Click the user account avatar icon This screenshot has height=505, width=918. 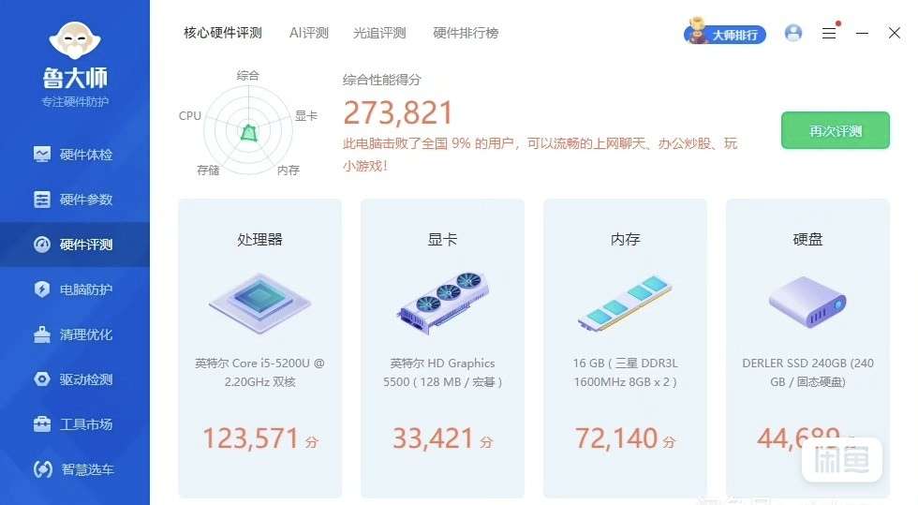[x=793, y=33]
